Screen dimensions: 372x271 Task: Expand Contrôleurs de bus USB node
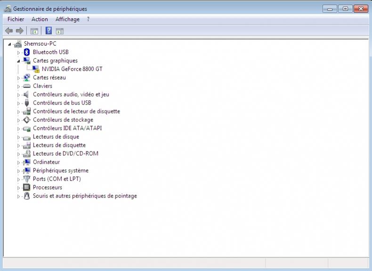(18, 104)
